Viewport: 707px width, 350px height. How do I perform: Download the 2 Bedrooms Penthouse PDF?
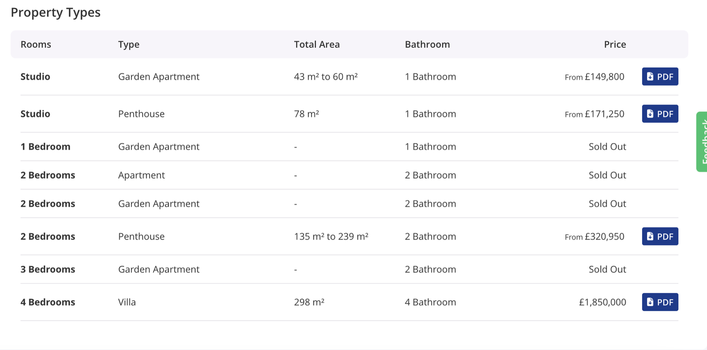(660, 237)
